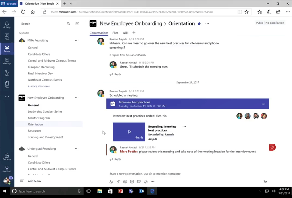Open Meetings in the left rail
The width and height of the screenshot is (292, 198).
point(7,61)
